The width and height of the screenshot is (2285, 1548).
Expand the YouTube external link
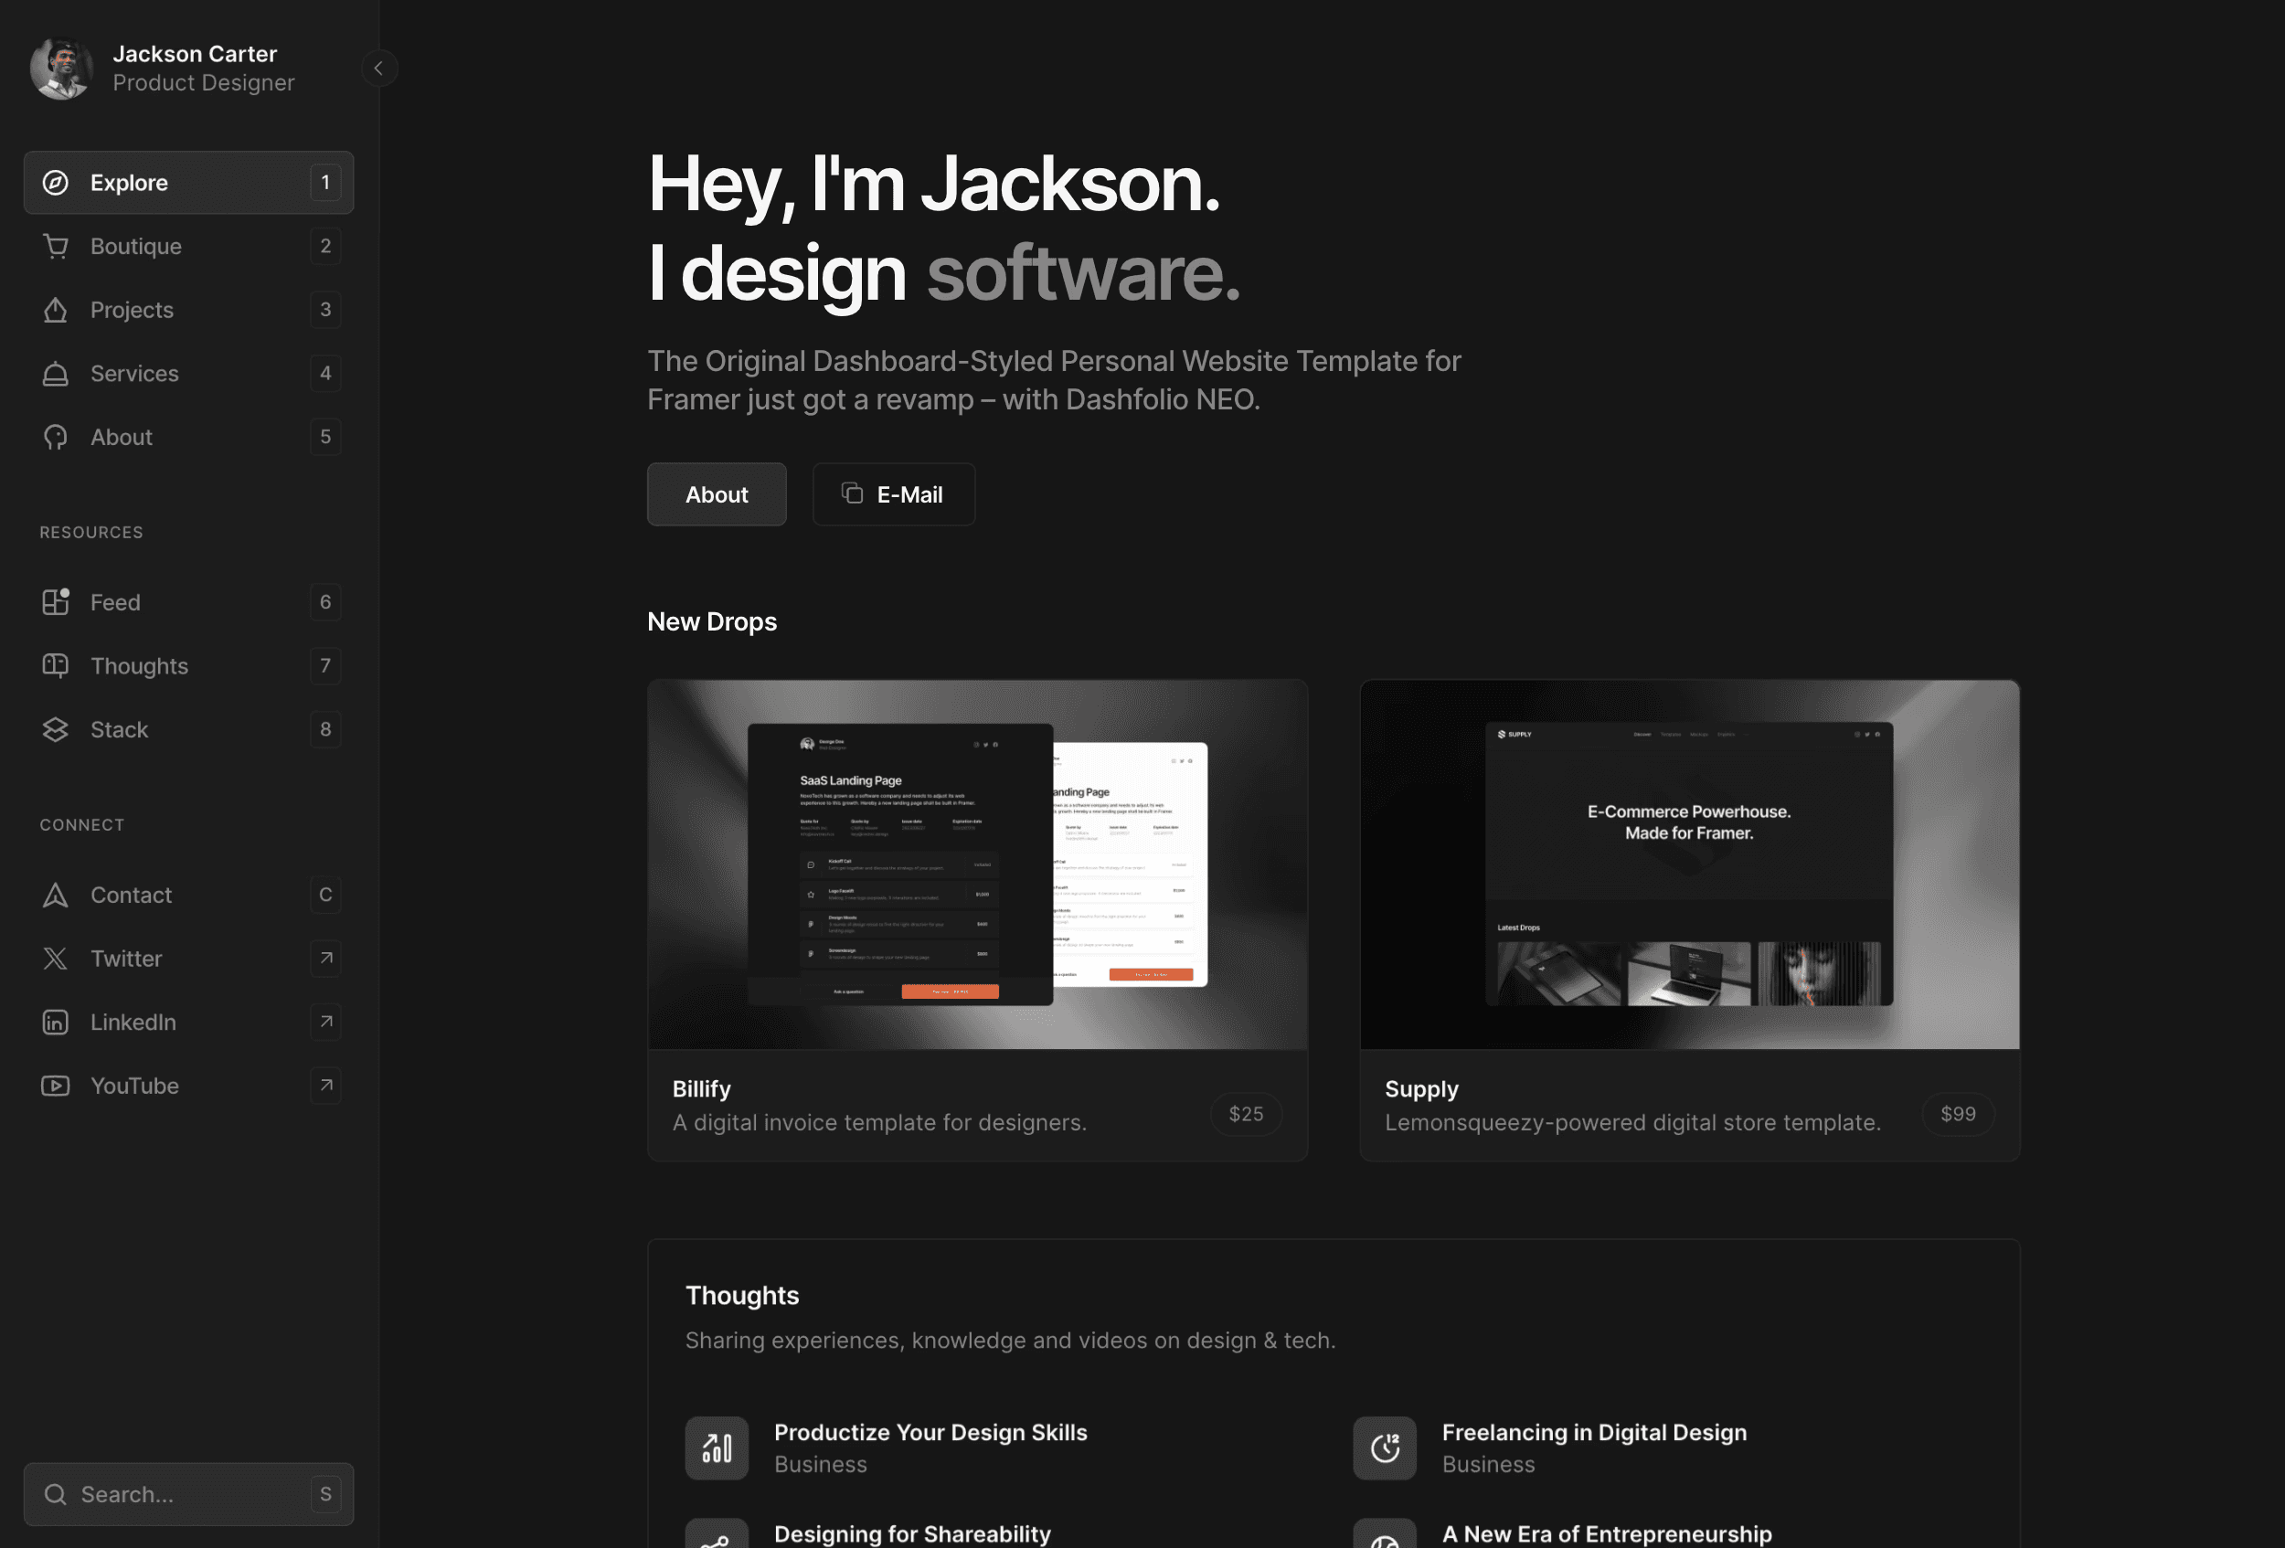(x=324, y=1085)
